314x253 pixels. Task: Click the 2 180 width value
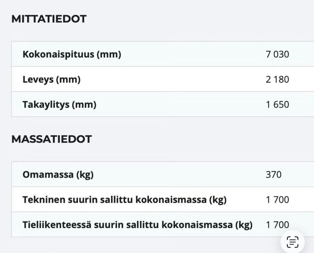277,79
